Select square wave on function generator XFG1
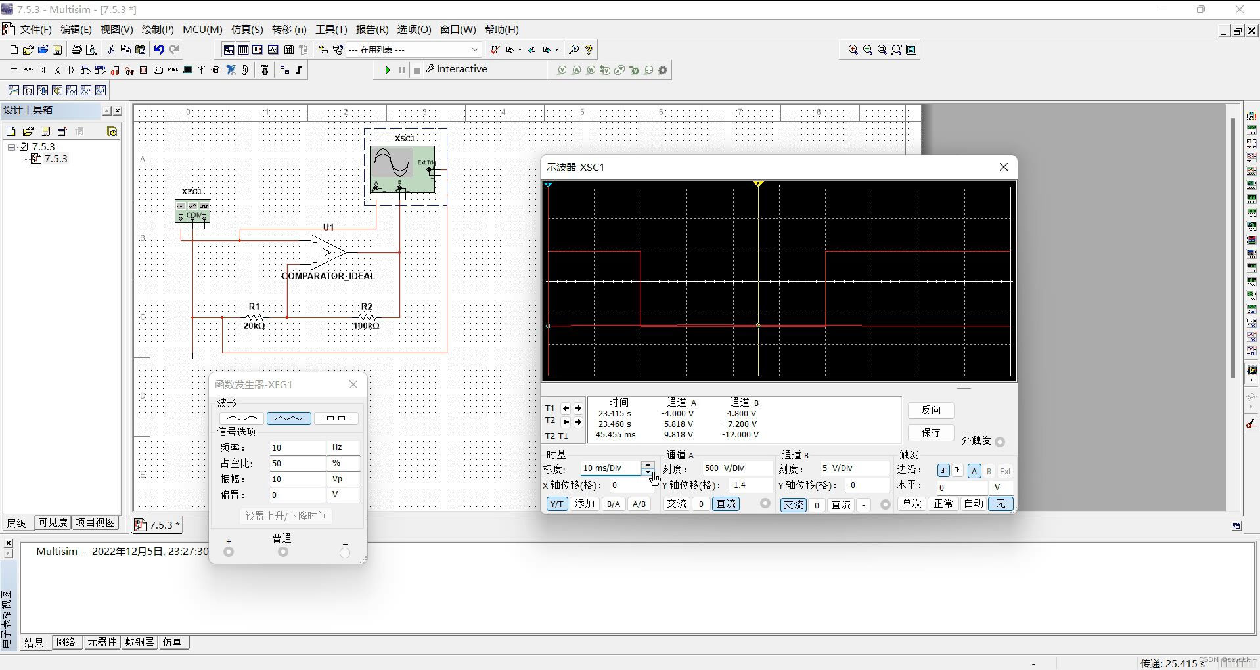Image resolution: width=1260 pixels, height=670 pixels. 336,418
